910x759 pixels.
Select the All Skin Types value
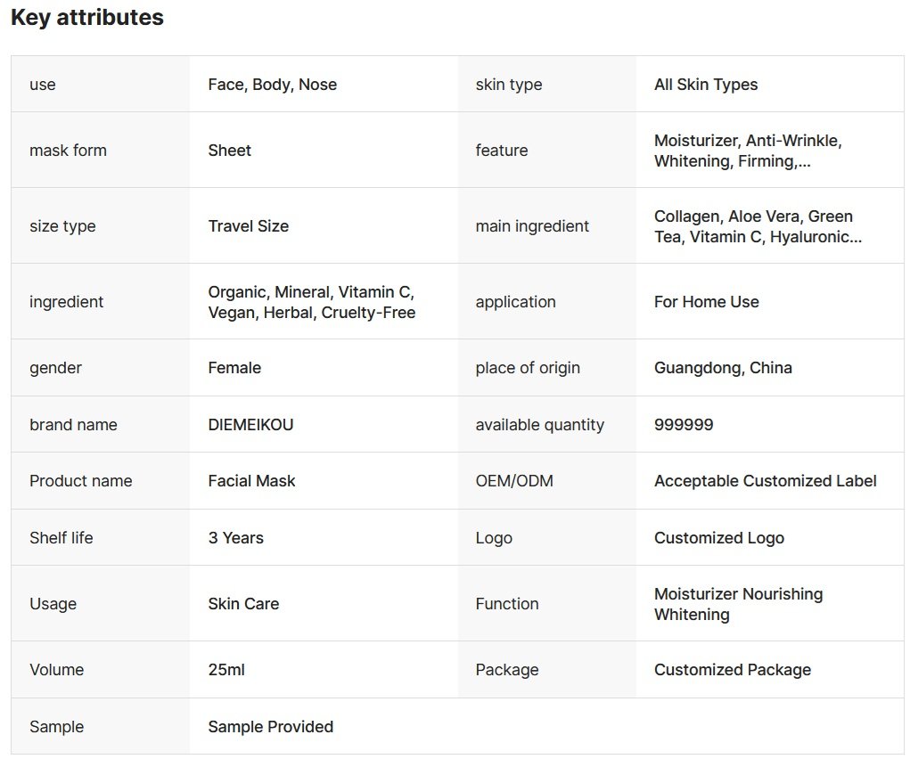pos(706,85)
